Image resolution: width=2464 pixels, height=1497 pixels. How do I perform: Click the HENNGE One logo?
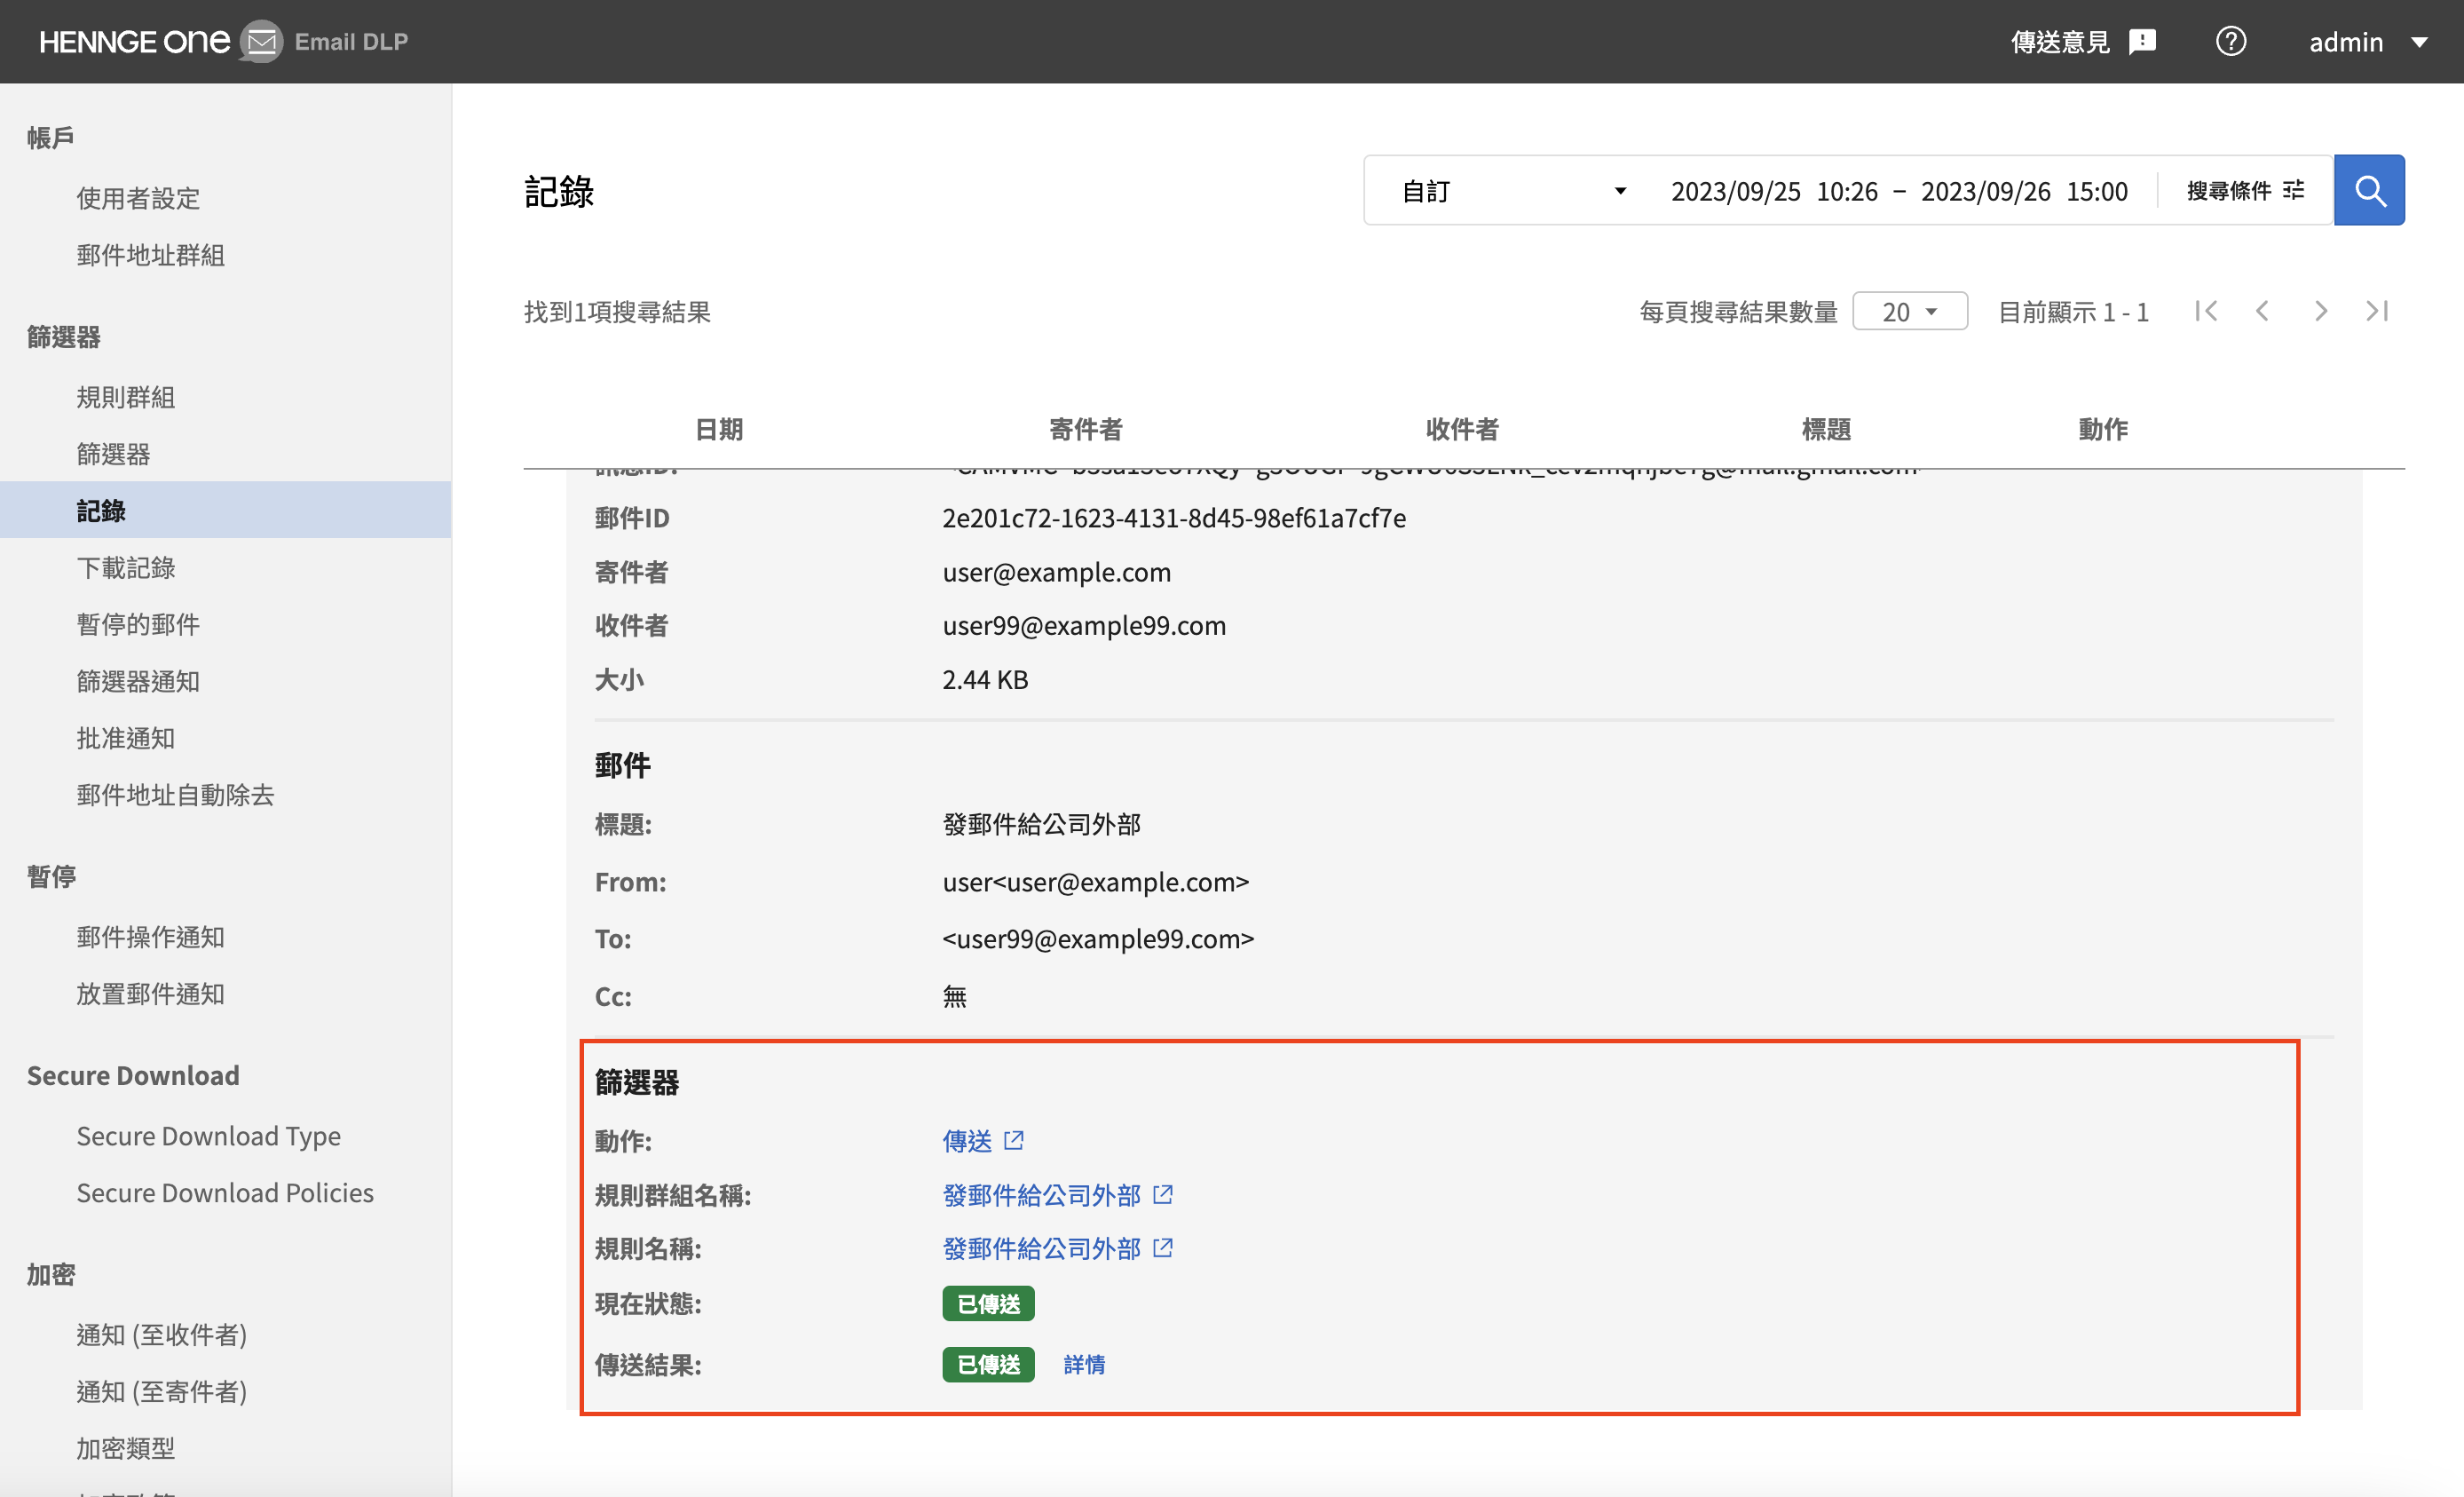(x=134, y=41)
